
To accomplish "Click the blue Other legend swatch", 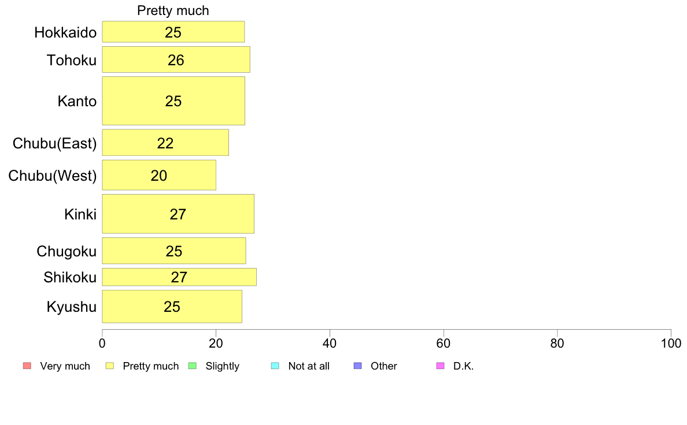I will coord(357,366).
